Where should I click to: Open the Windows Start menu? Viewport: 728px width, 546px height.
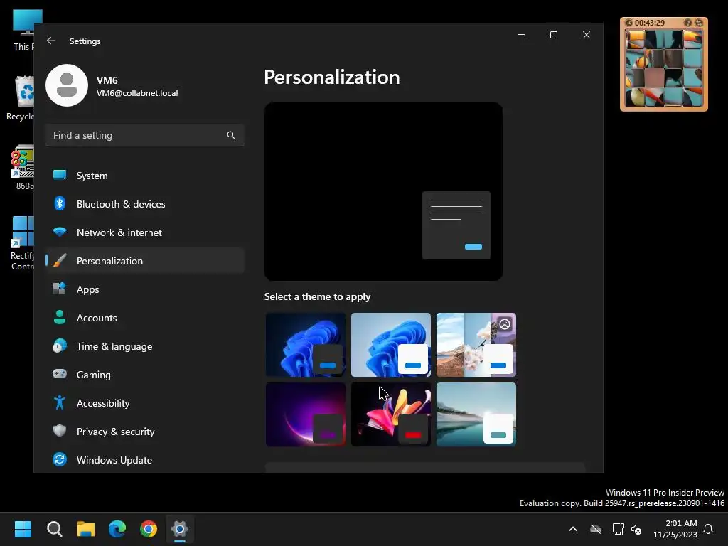(23, 529)
